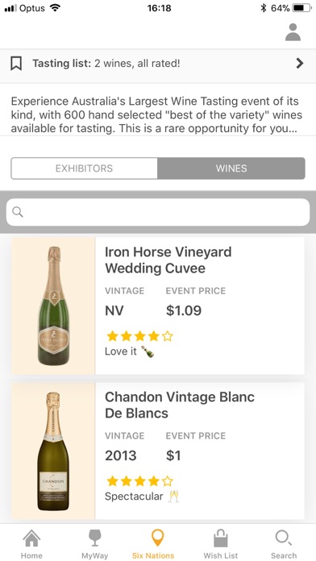Open Search in bottom navigation

click(x=284, y=544)
